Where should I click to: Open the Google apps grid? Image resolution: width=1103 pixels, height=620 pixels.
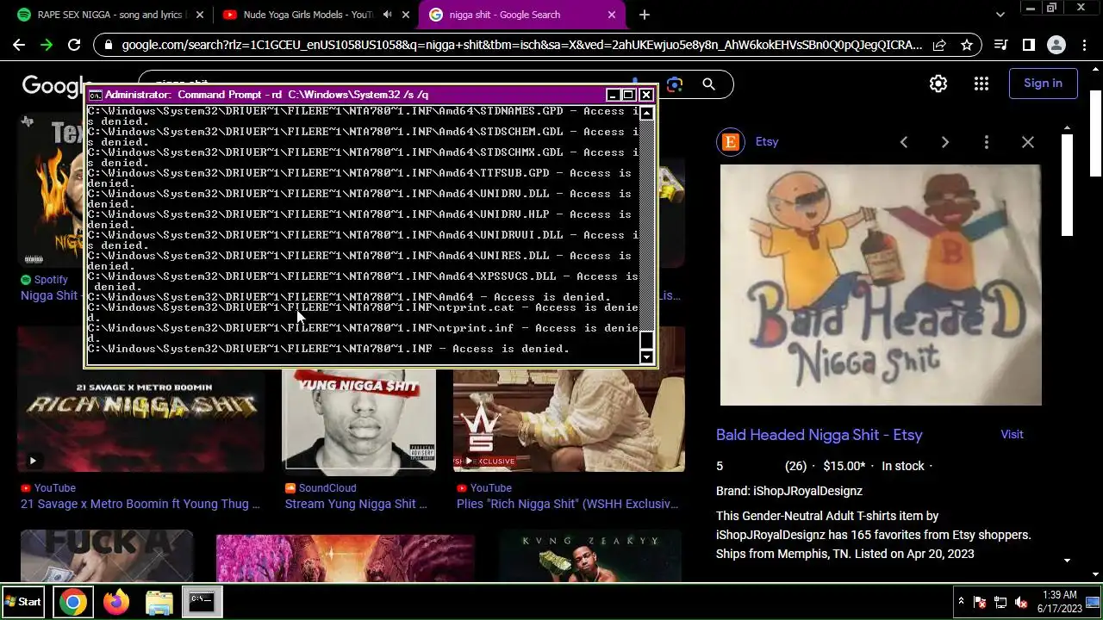[x=981, y=84]
